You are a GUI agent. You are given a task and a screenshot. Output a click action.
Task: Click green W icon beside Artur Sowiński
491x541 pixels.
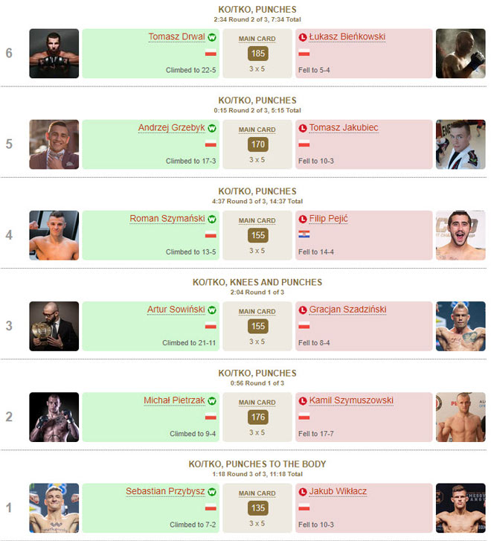tap(211, 310)
